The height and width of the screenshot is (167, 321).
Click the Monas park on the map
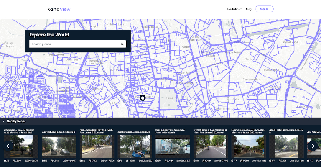(170, 98)
